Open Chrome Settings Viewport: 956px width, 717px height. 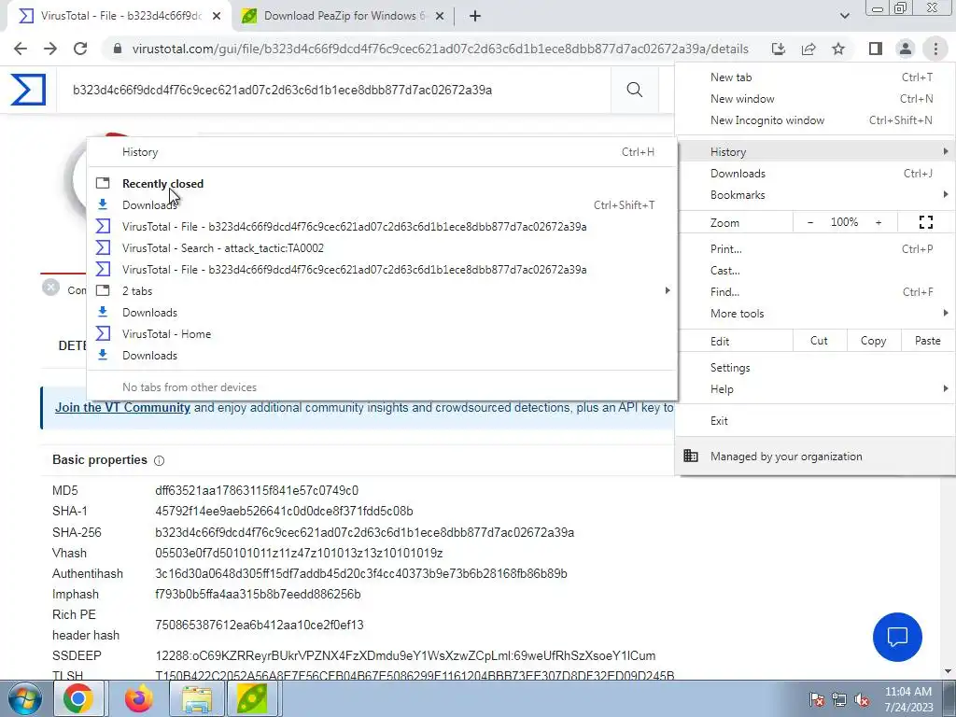[815, 368]
